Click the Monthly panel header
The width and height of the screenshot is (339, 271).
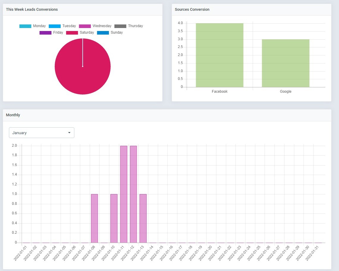[13, 115]
